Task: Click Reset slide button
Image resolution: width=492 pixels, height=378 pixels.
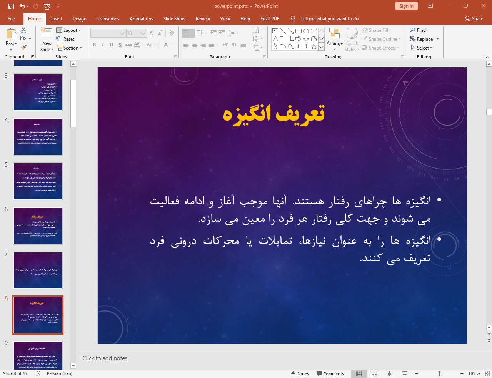Action: click(x=65, y=39)
